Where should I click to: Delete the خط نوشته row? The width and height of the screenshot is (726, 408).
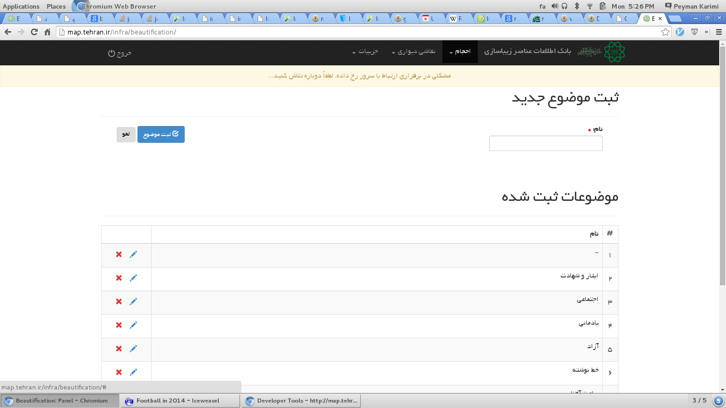coord(119,372)
